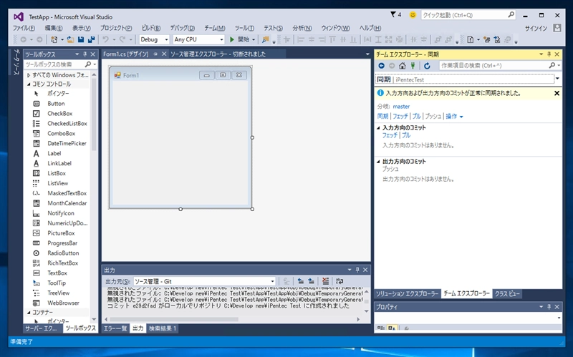Click Clear All icon in Output toolbar

[x=325, y=281]
